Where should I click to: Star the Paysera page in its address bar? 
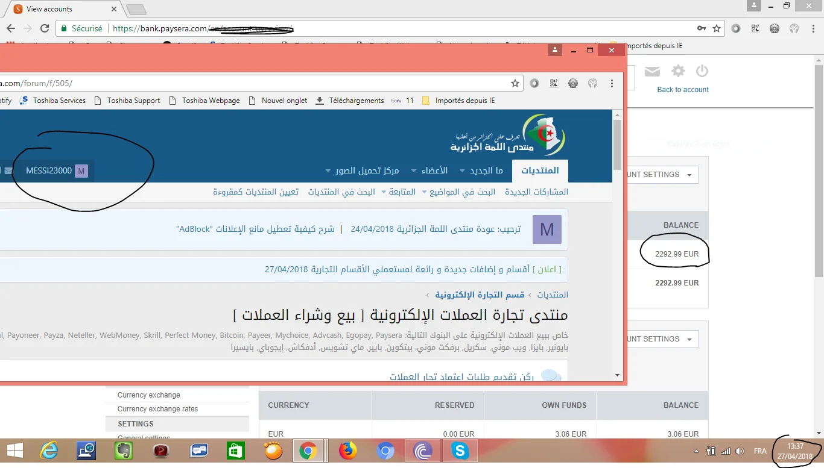(x=717, y=28)
